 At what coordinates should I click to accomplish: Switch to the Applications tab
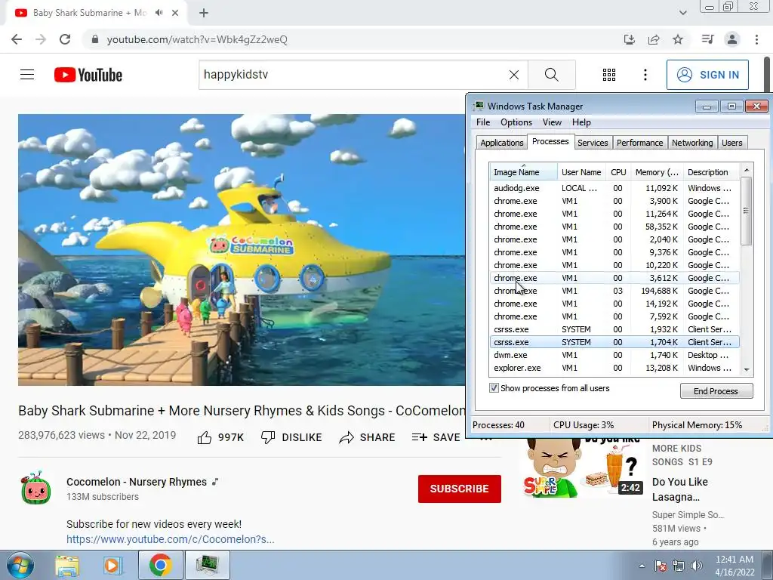pos(501,143)
